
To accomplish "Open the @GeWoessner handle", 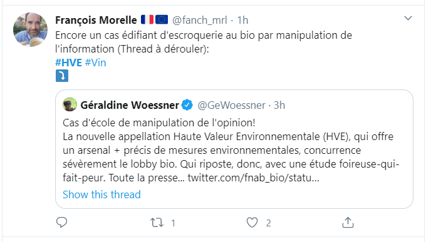I will (231, 105).
